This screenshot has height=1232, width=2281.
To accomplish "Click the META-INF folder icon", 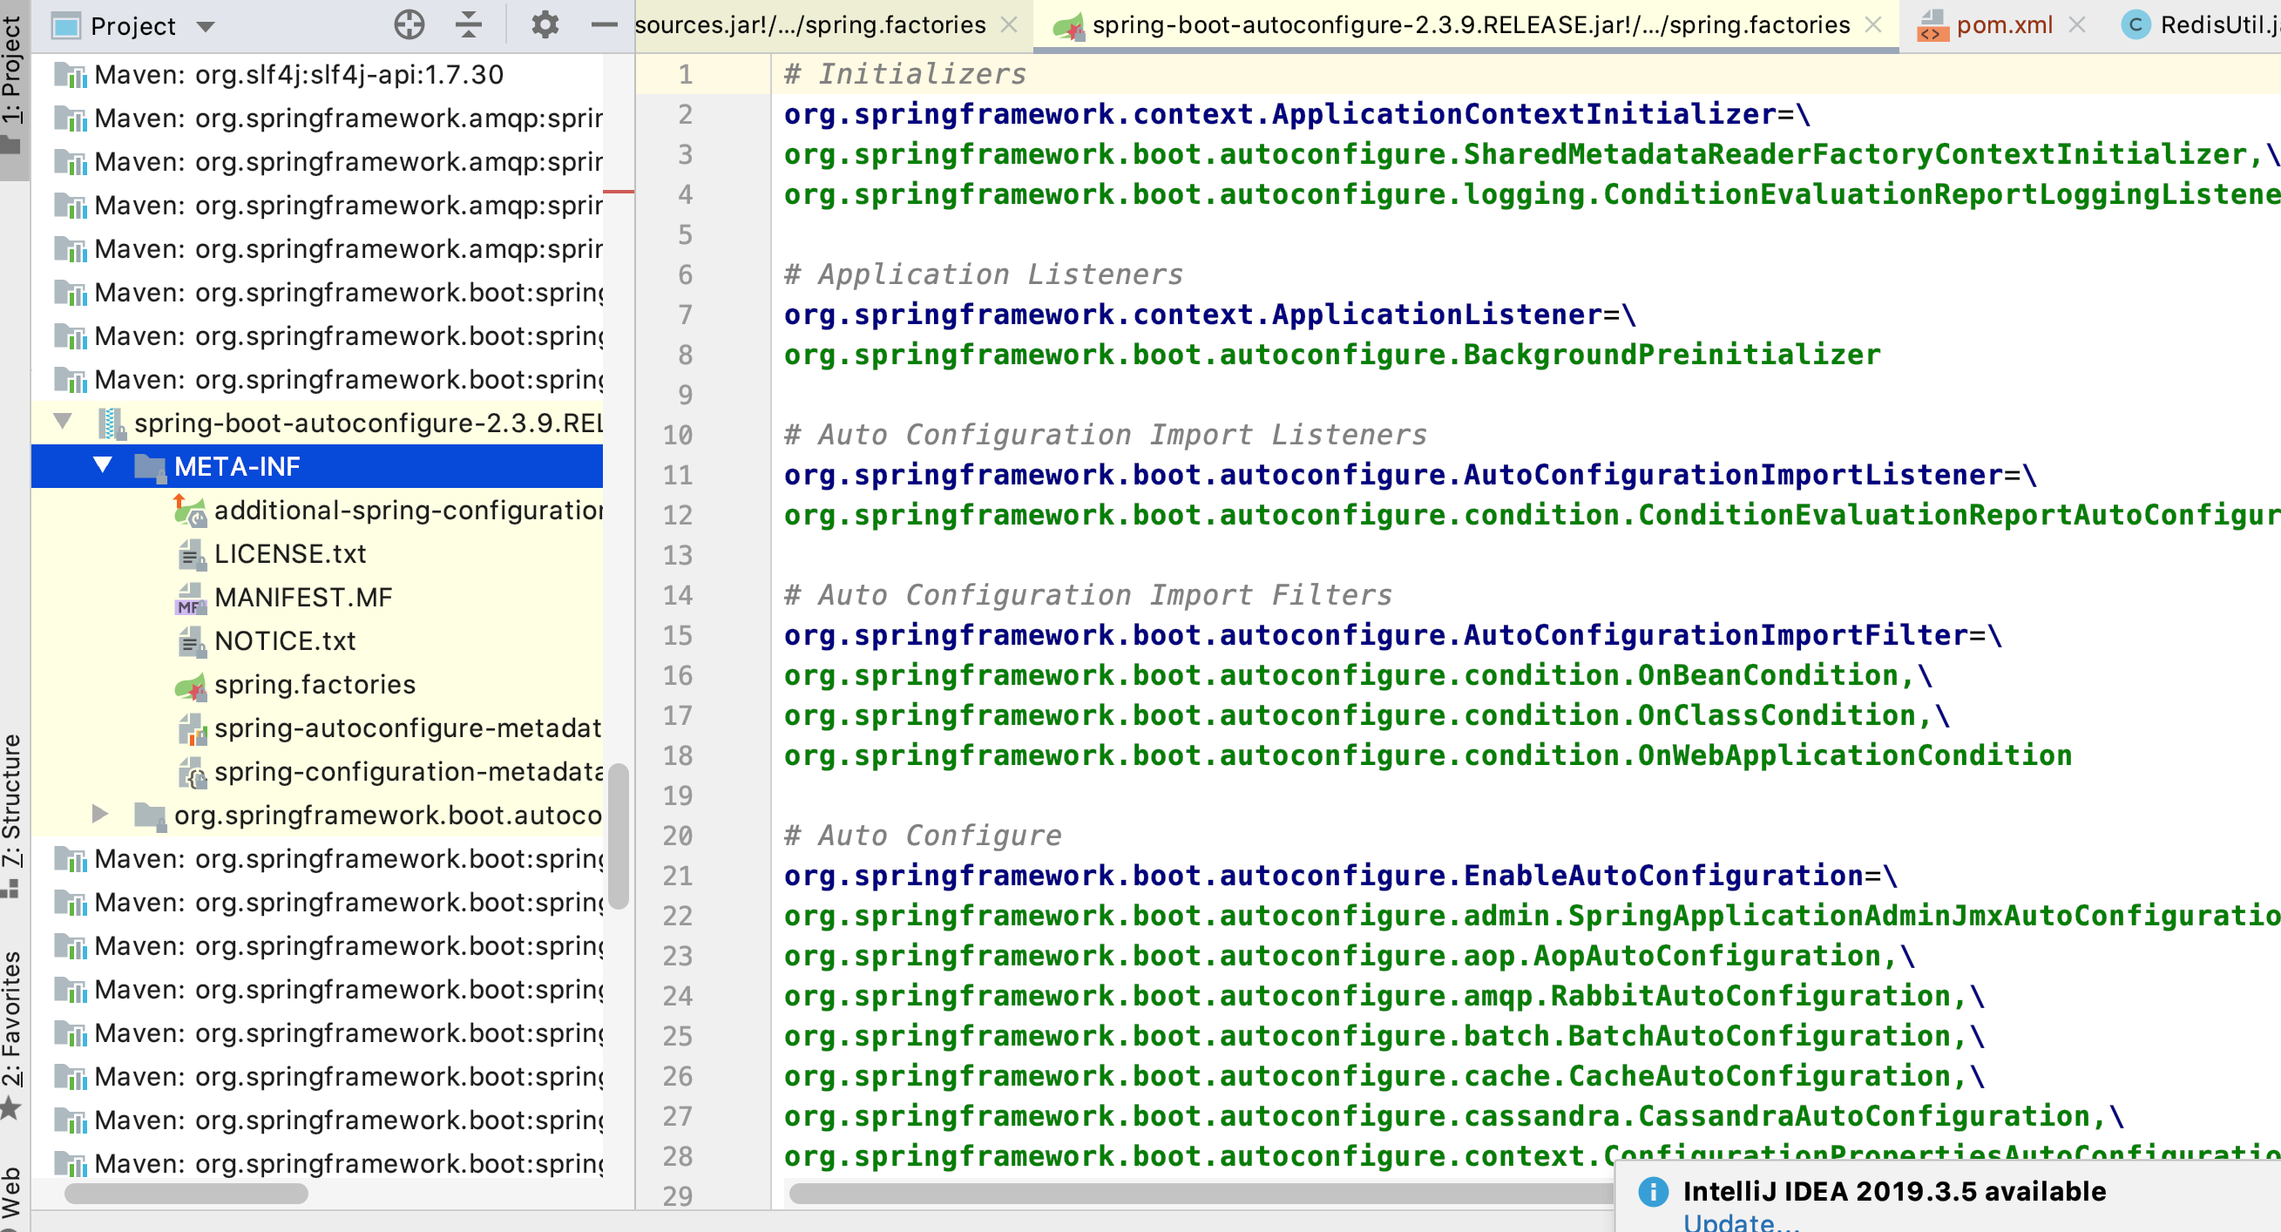I will pyautogui.click(x=150, y=467).
